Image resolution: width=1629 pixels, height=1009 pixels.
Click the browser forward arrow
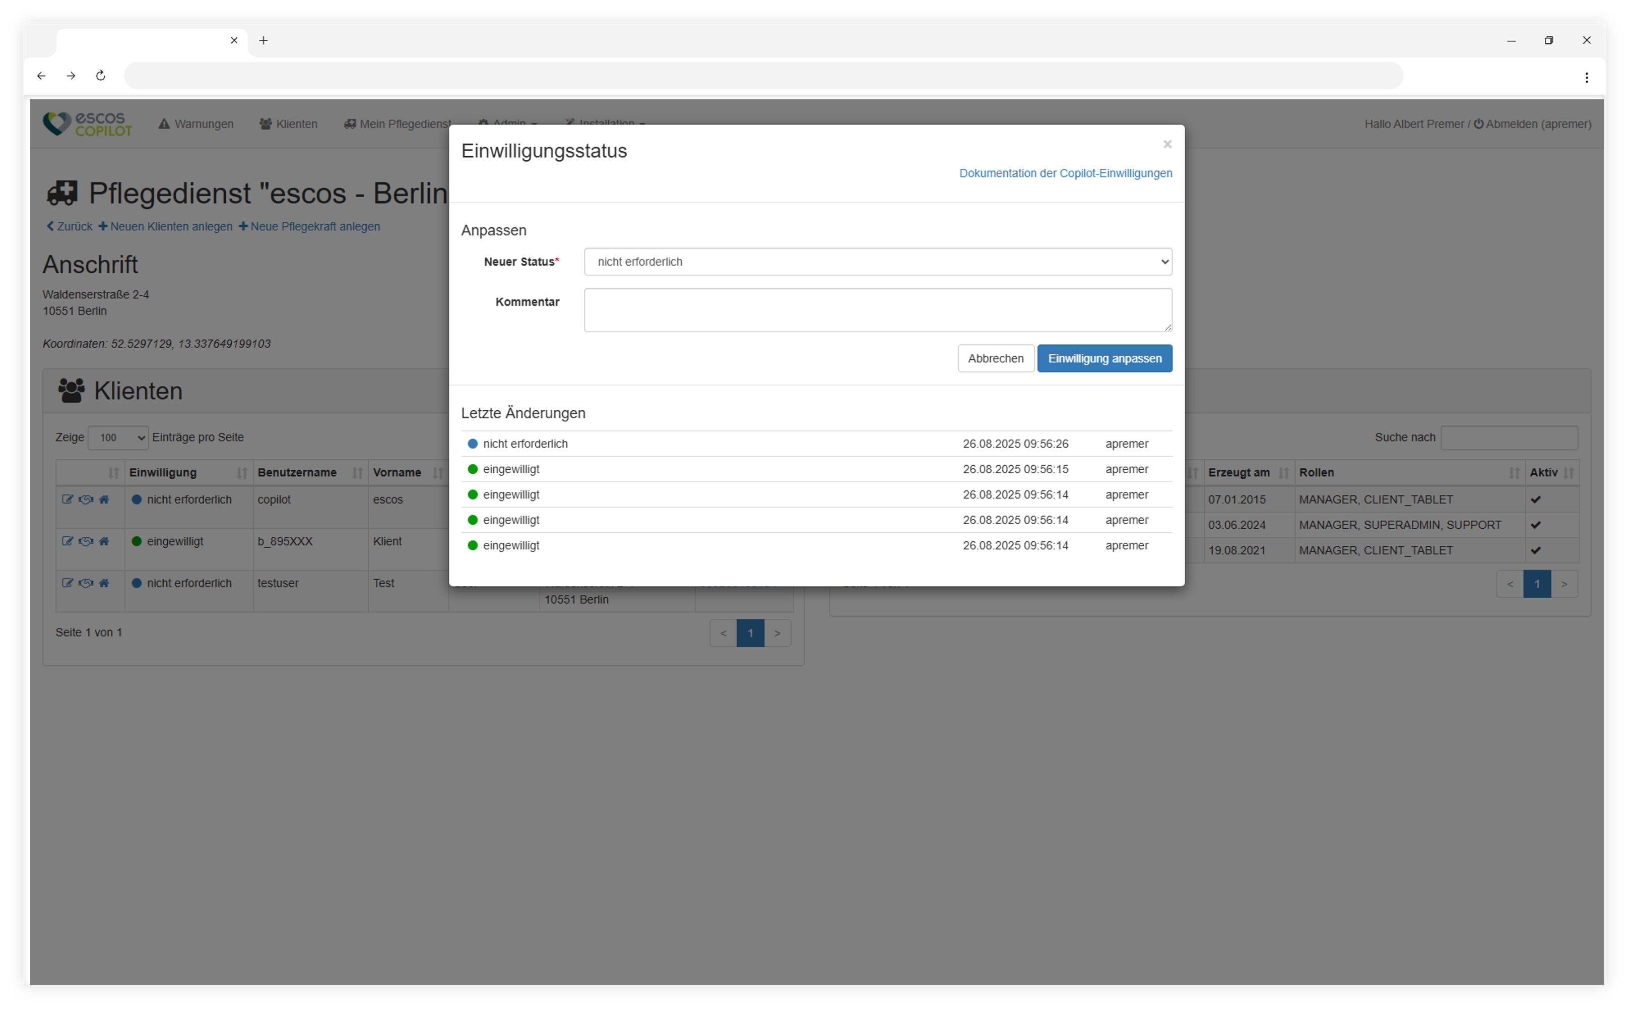[71, 76]
